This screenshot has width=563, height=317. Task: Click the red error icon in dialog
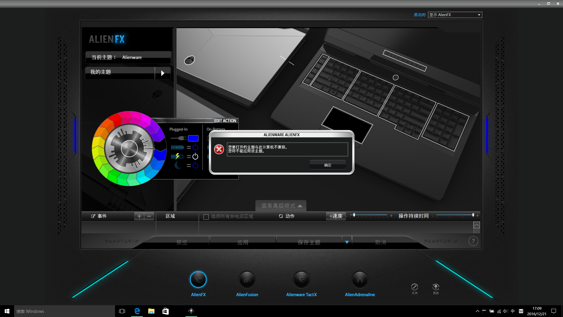pyautogui.click(x=219, y=149)
